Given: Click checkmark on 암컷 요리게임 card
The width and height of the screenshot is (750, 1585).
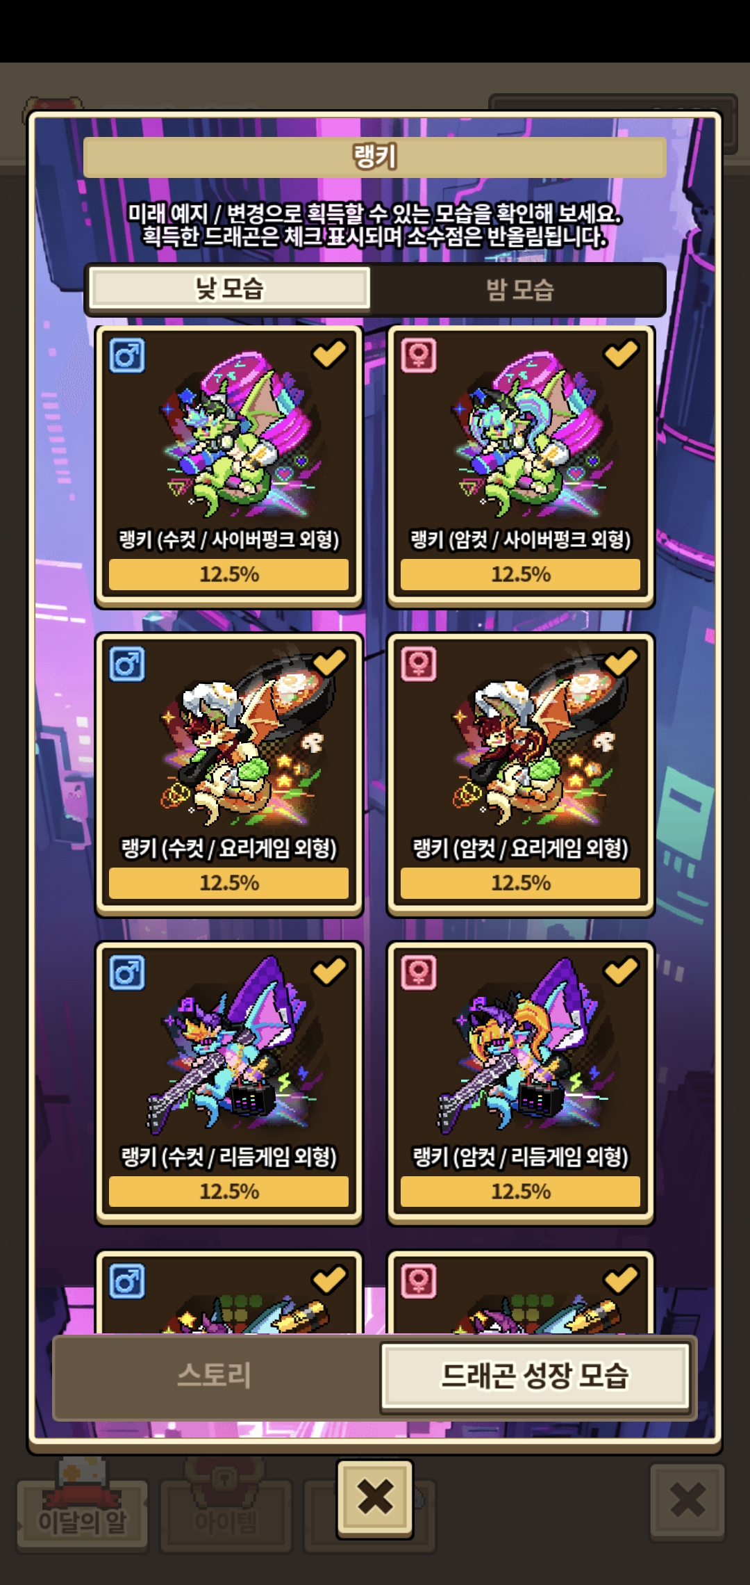Looking at the screenshot, I should (x=621, y=662).
